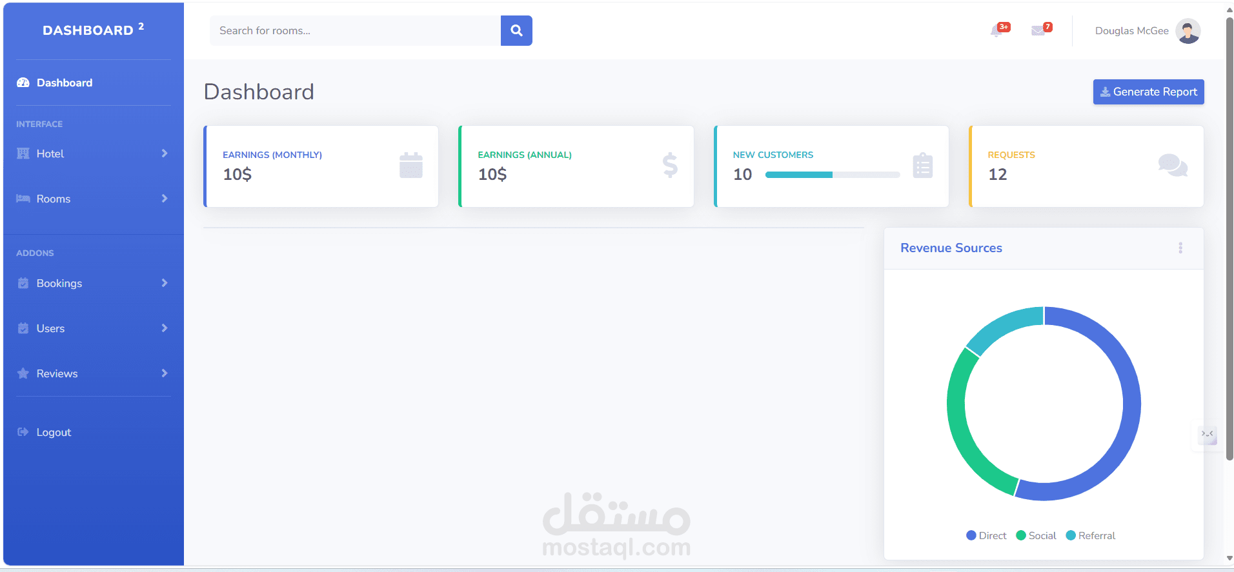
Task: Select Reviews in the sidebar
Action: pos(94,373)
